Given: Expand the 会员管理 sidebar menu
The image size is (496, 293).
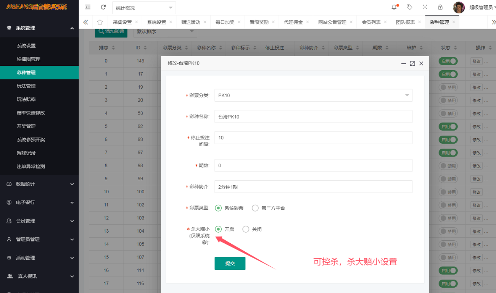Looking at the screenshot, I should tap(39, 221).
